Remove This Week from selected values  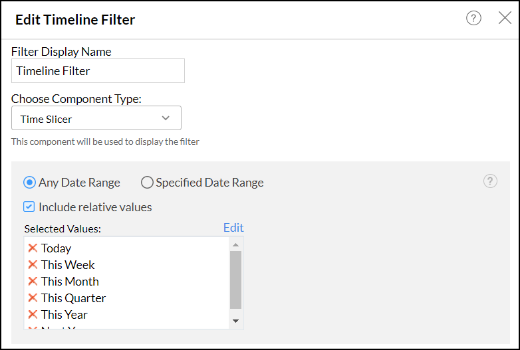click(33, 264)
